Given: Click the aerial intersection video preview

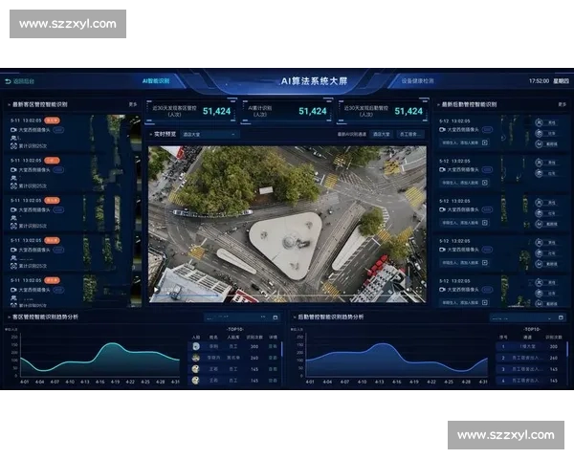Looking at the screenshot, I should (x=287, y=224).
